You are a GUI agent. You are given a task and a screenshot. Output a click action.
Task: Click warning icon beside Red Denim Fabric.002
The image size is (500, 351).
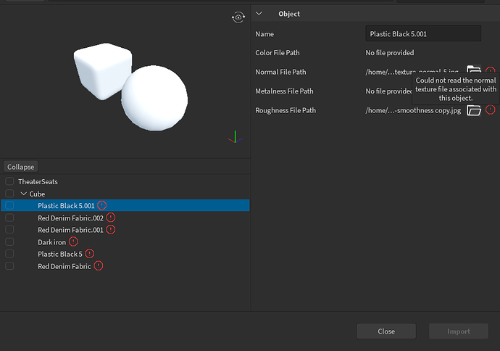pos(111,218)
